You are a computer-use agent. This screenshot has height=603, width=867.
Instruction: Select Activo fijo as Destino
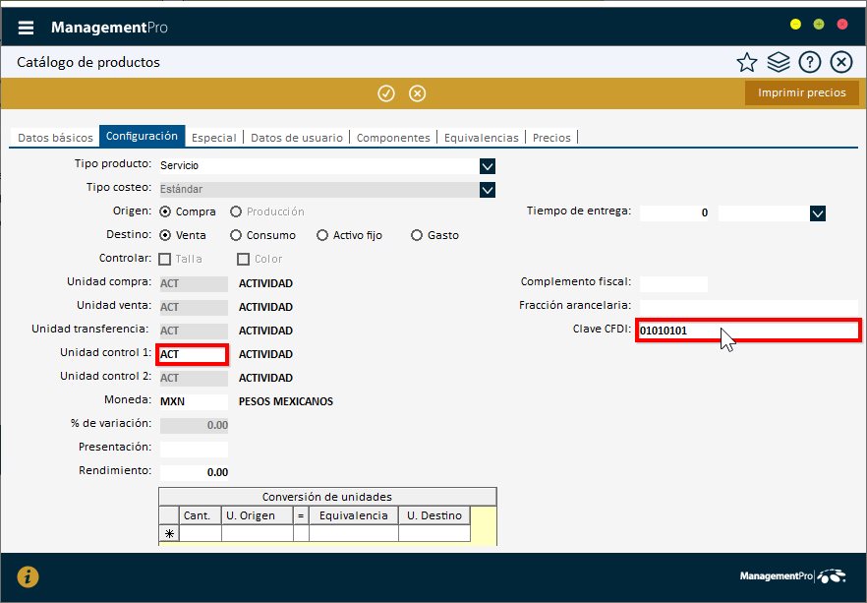(322, 236)
